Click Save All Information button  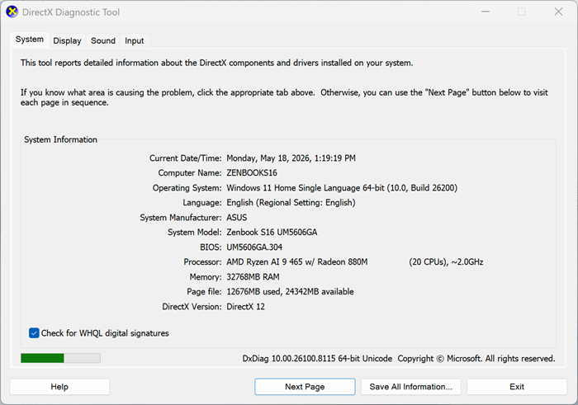pyautogui.click(x=411, y=387)
